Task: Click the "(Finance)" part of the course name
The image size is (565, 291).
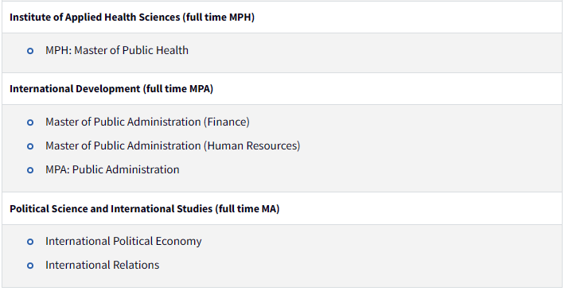Action: [x=227, y=122]
